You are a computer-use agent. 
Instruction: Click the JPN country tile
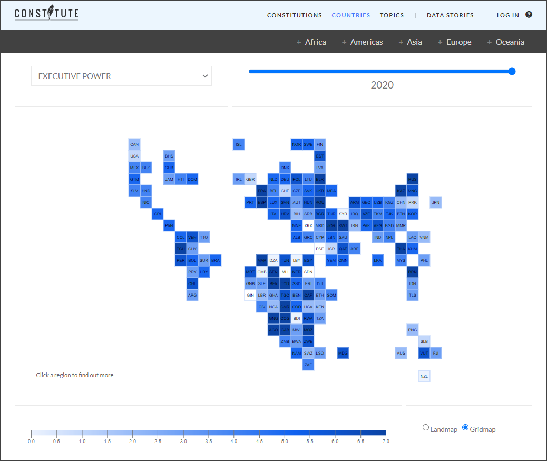pos(435,202)
